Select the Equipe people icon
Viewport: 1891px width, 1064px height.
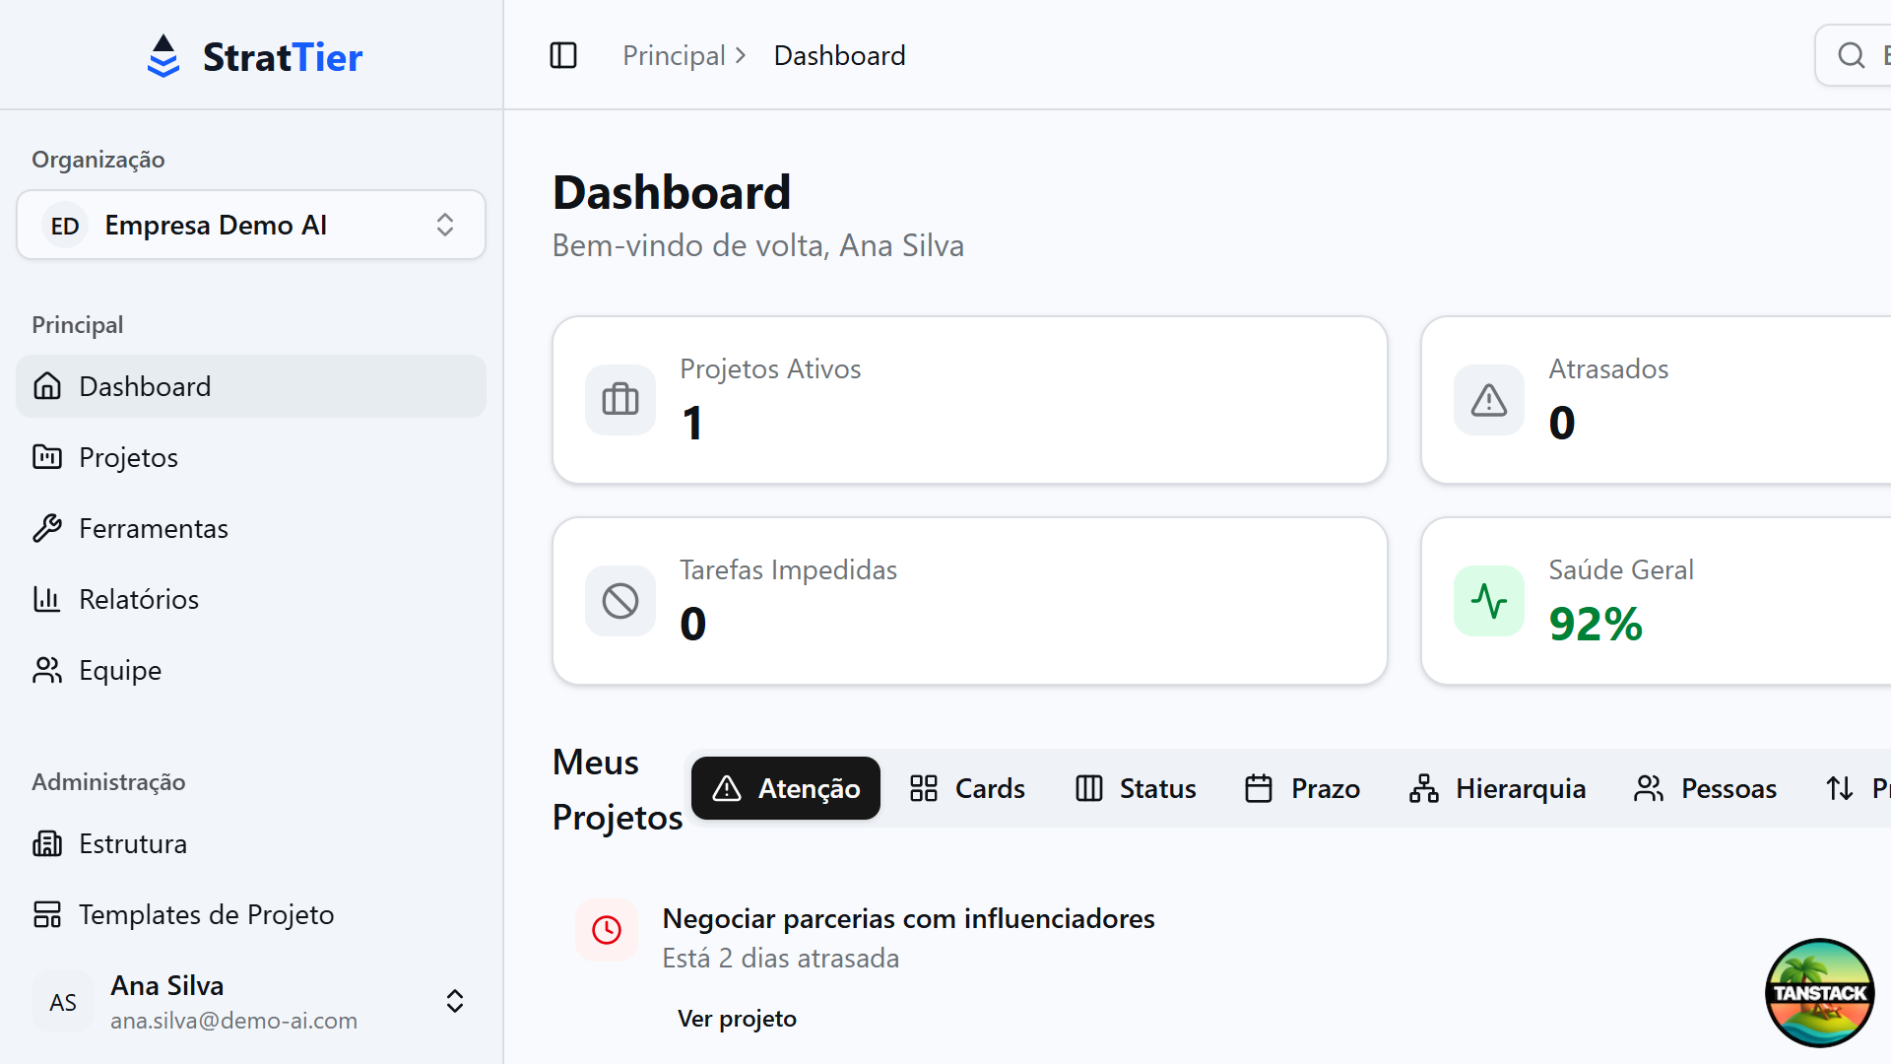pos(47,669)
